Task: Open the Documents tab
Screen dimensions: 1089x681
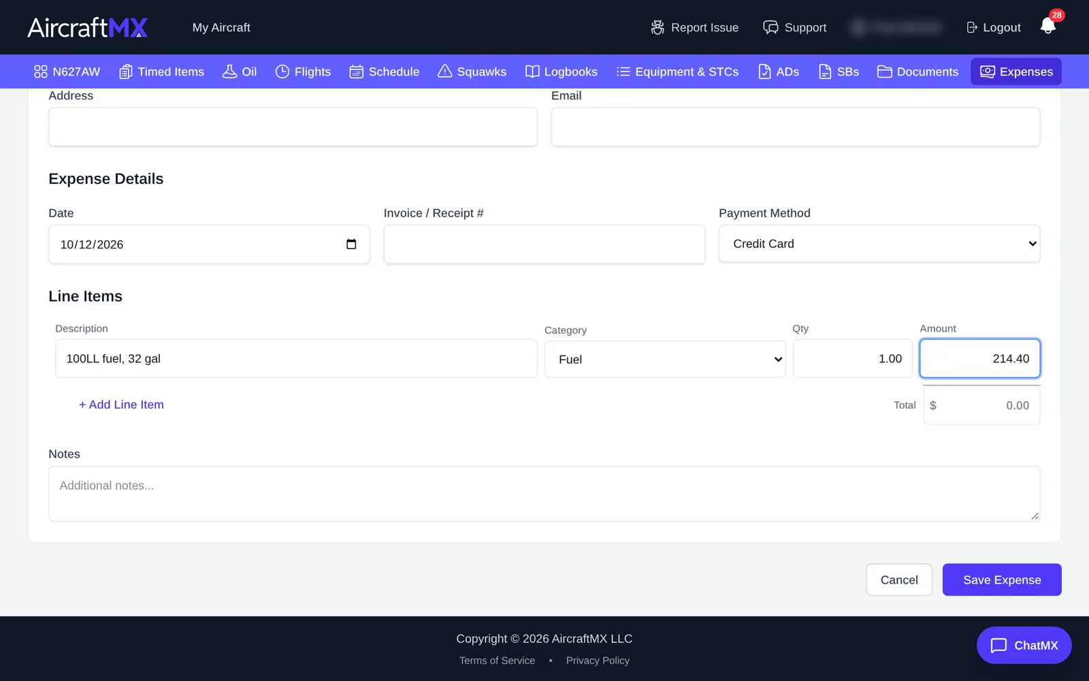Action: click(917, 72)
